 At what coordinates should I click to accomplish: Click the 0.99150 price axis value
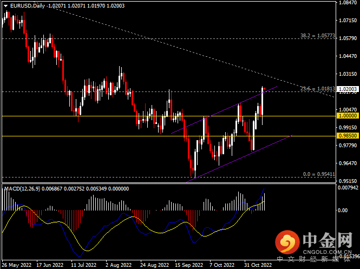pos(348,128)
